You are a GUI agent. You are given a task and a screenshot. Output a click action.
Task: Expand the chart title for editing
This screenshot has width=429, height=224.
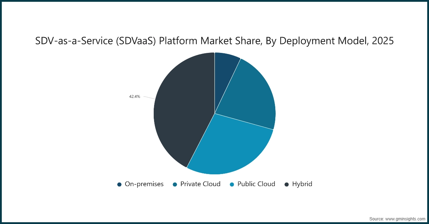214,41
